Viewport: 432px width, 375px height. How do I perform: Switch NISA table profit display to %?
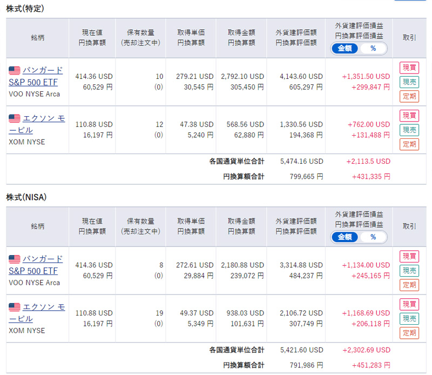(x=373, y=237)
